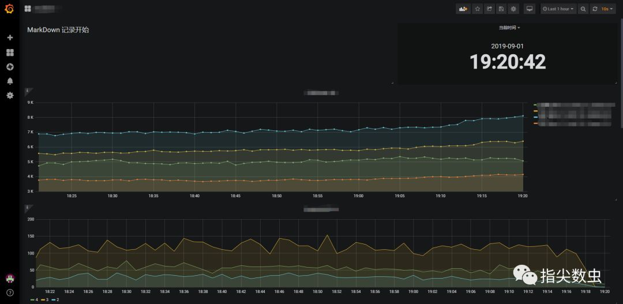Star this dashboard as favorite
The width and height of the screenshot is (623, 304).
click(478, 9)
